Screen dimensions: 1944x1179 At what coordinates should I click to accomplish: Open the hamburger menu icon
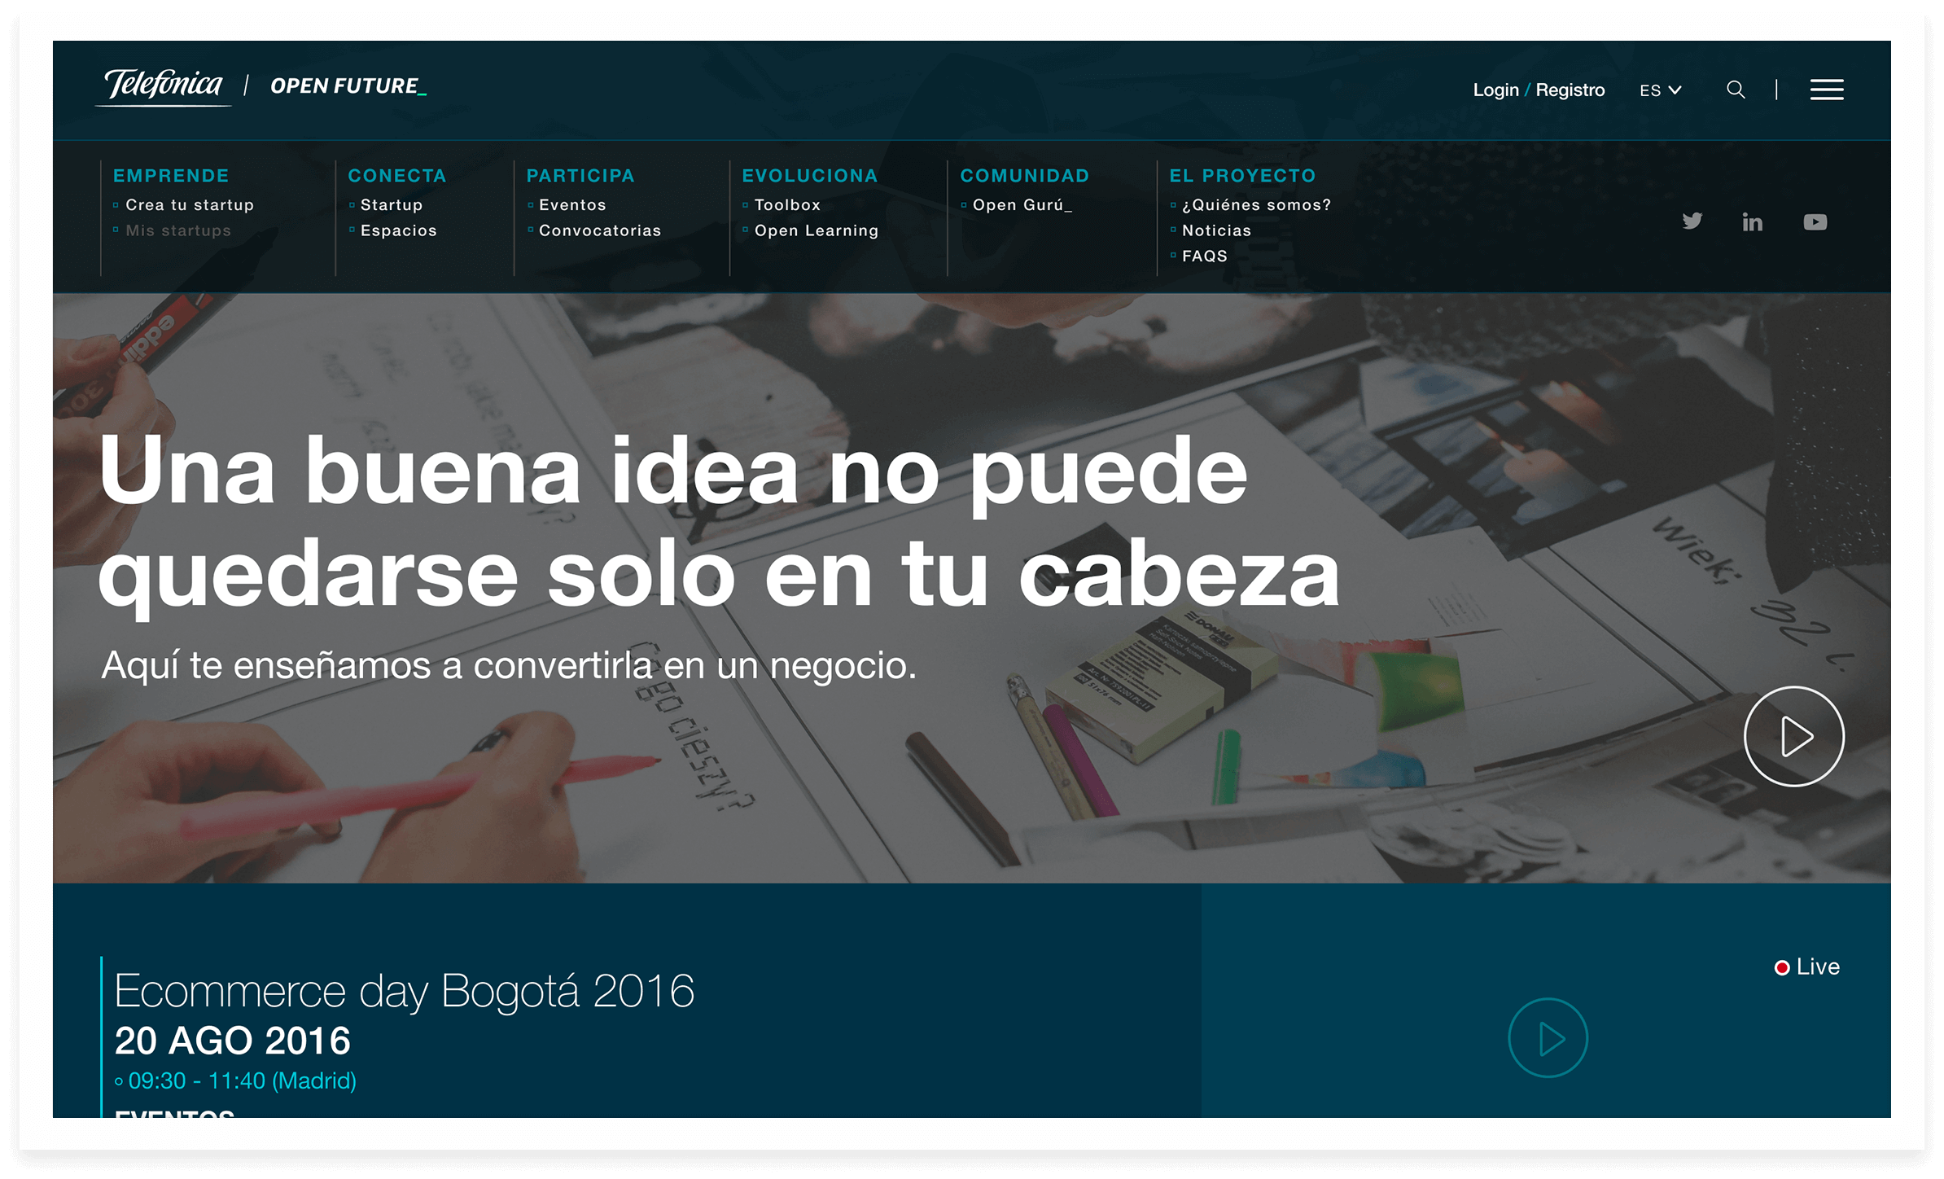(1827, 90)
